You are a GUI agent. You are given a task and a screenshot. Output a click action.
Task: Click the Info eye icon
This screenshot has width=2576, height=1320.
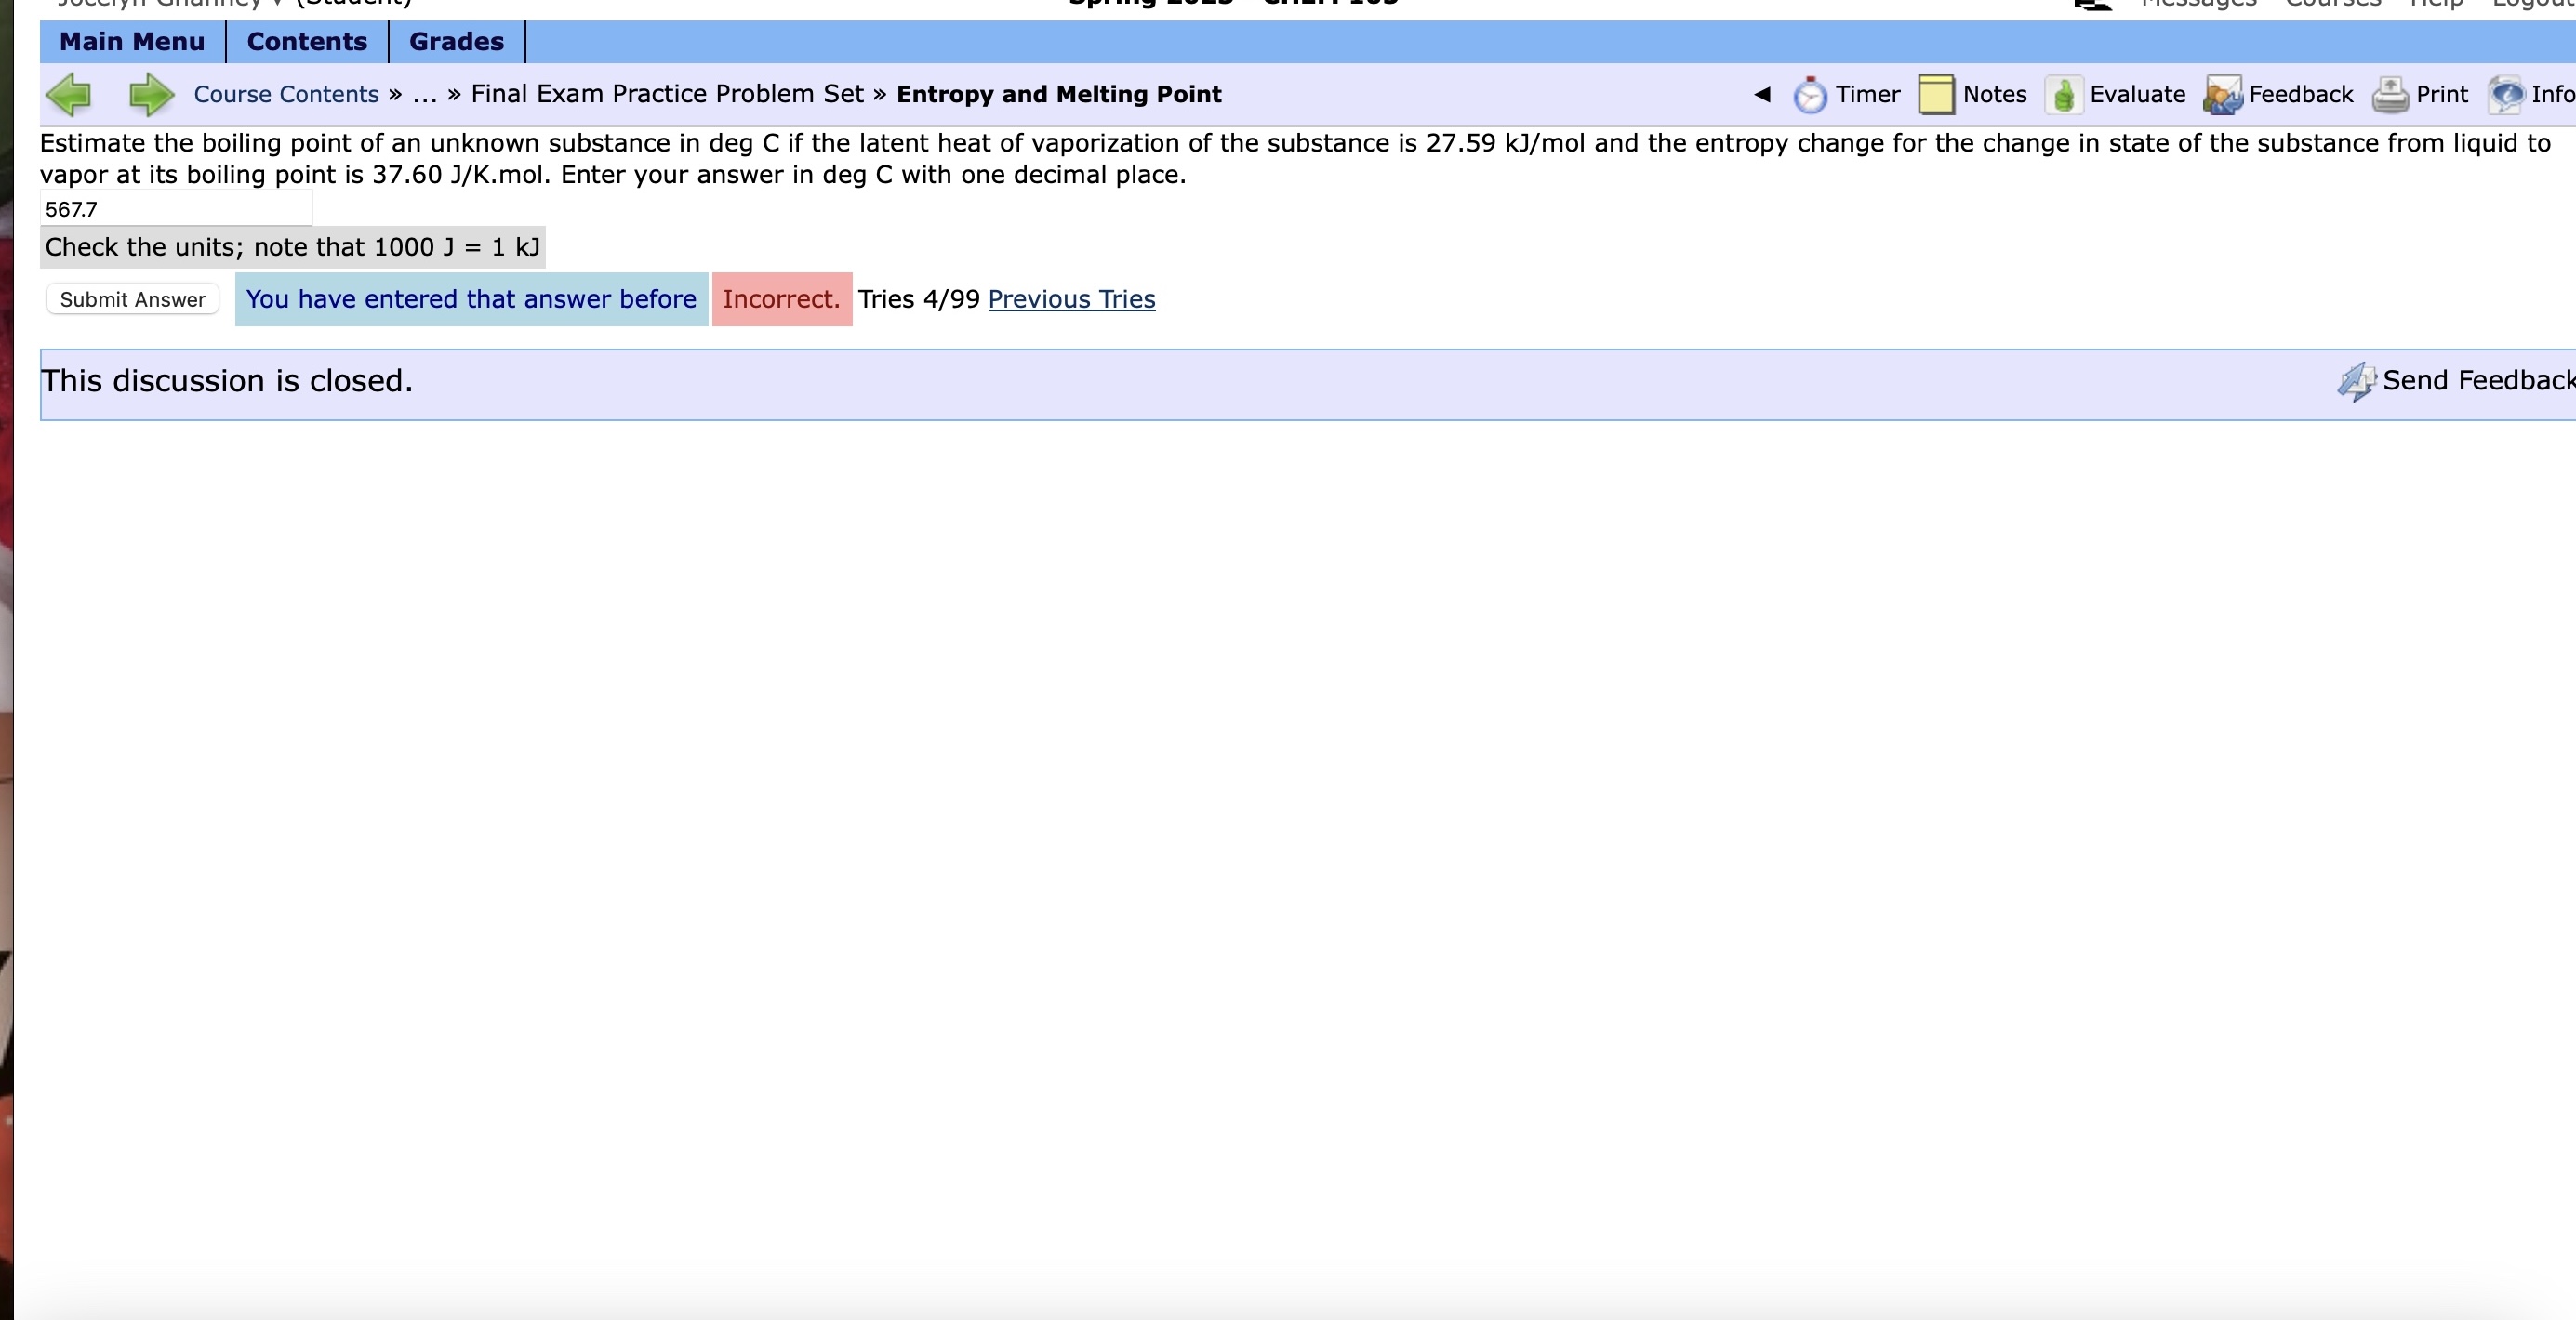[x=2506, y=95]
